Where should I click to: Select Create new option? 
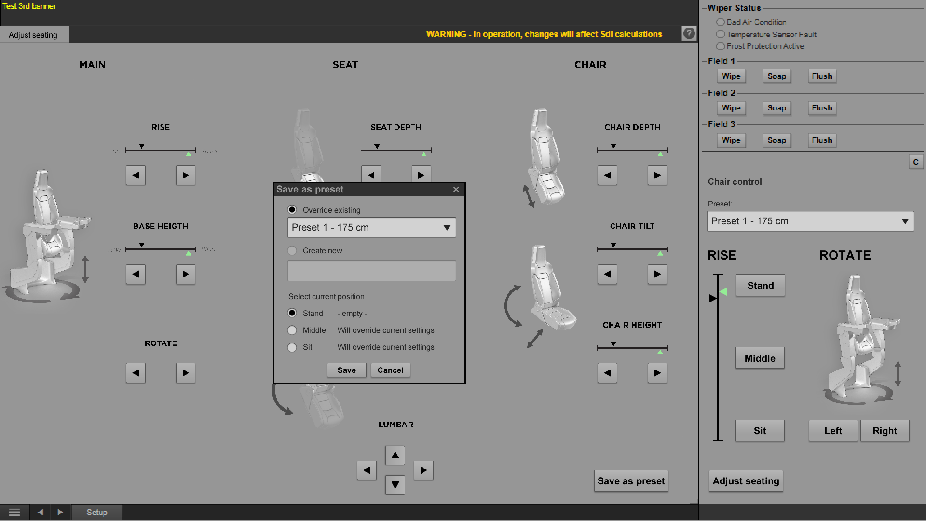292,250
